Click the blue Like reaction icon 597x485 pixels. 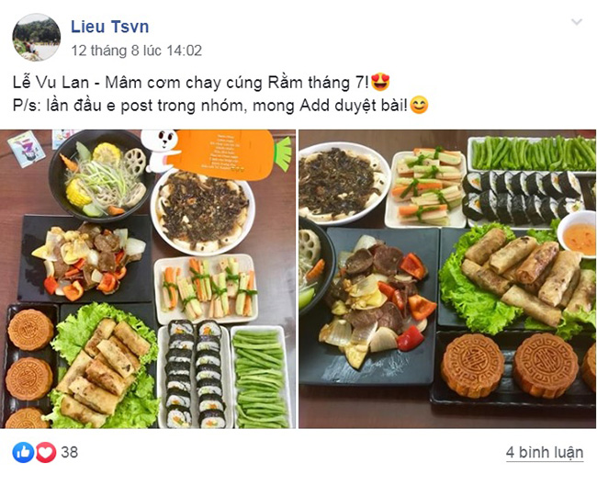tap(23, 452)
